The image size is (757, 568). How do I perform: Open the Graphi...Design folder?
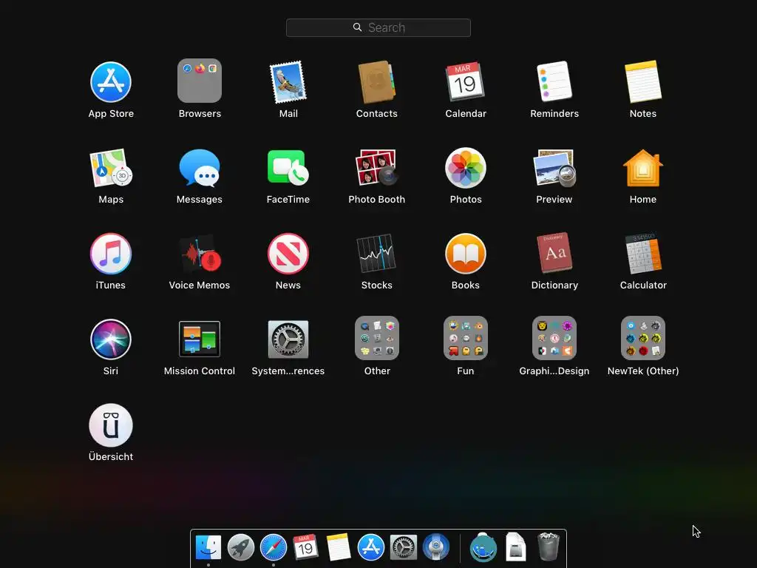(554, 338)
